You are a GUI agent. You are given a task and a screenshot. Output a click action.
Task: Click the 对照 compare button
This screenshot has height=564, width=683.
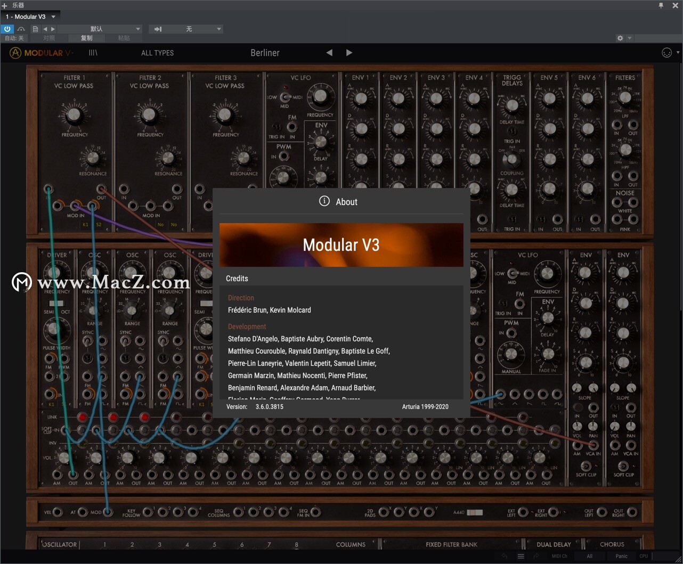click(50, 38)
